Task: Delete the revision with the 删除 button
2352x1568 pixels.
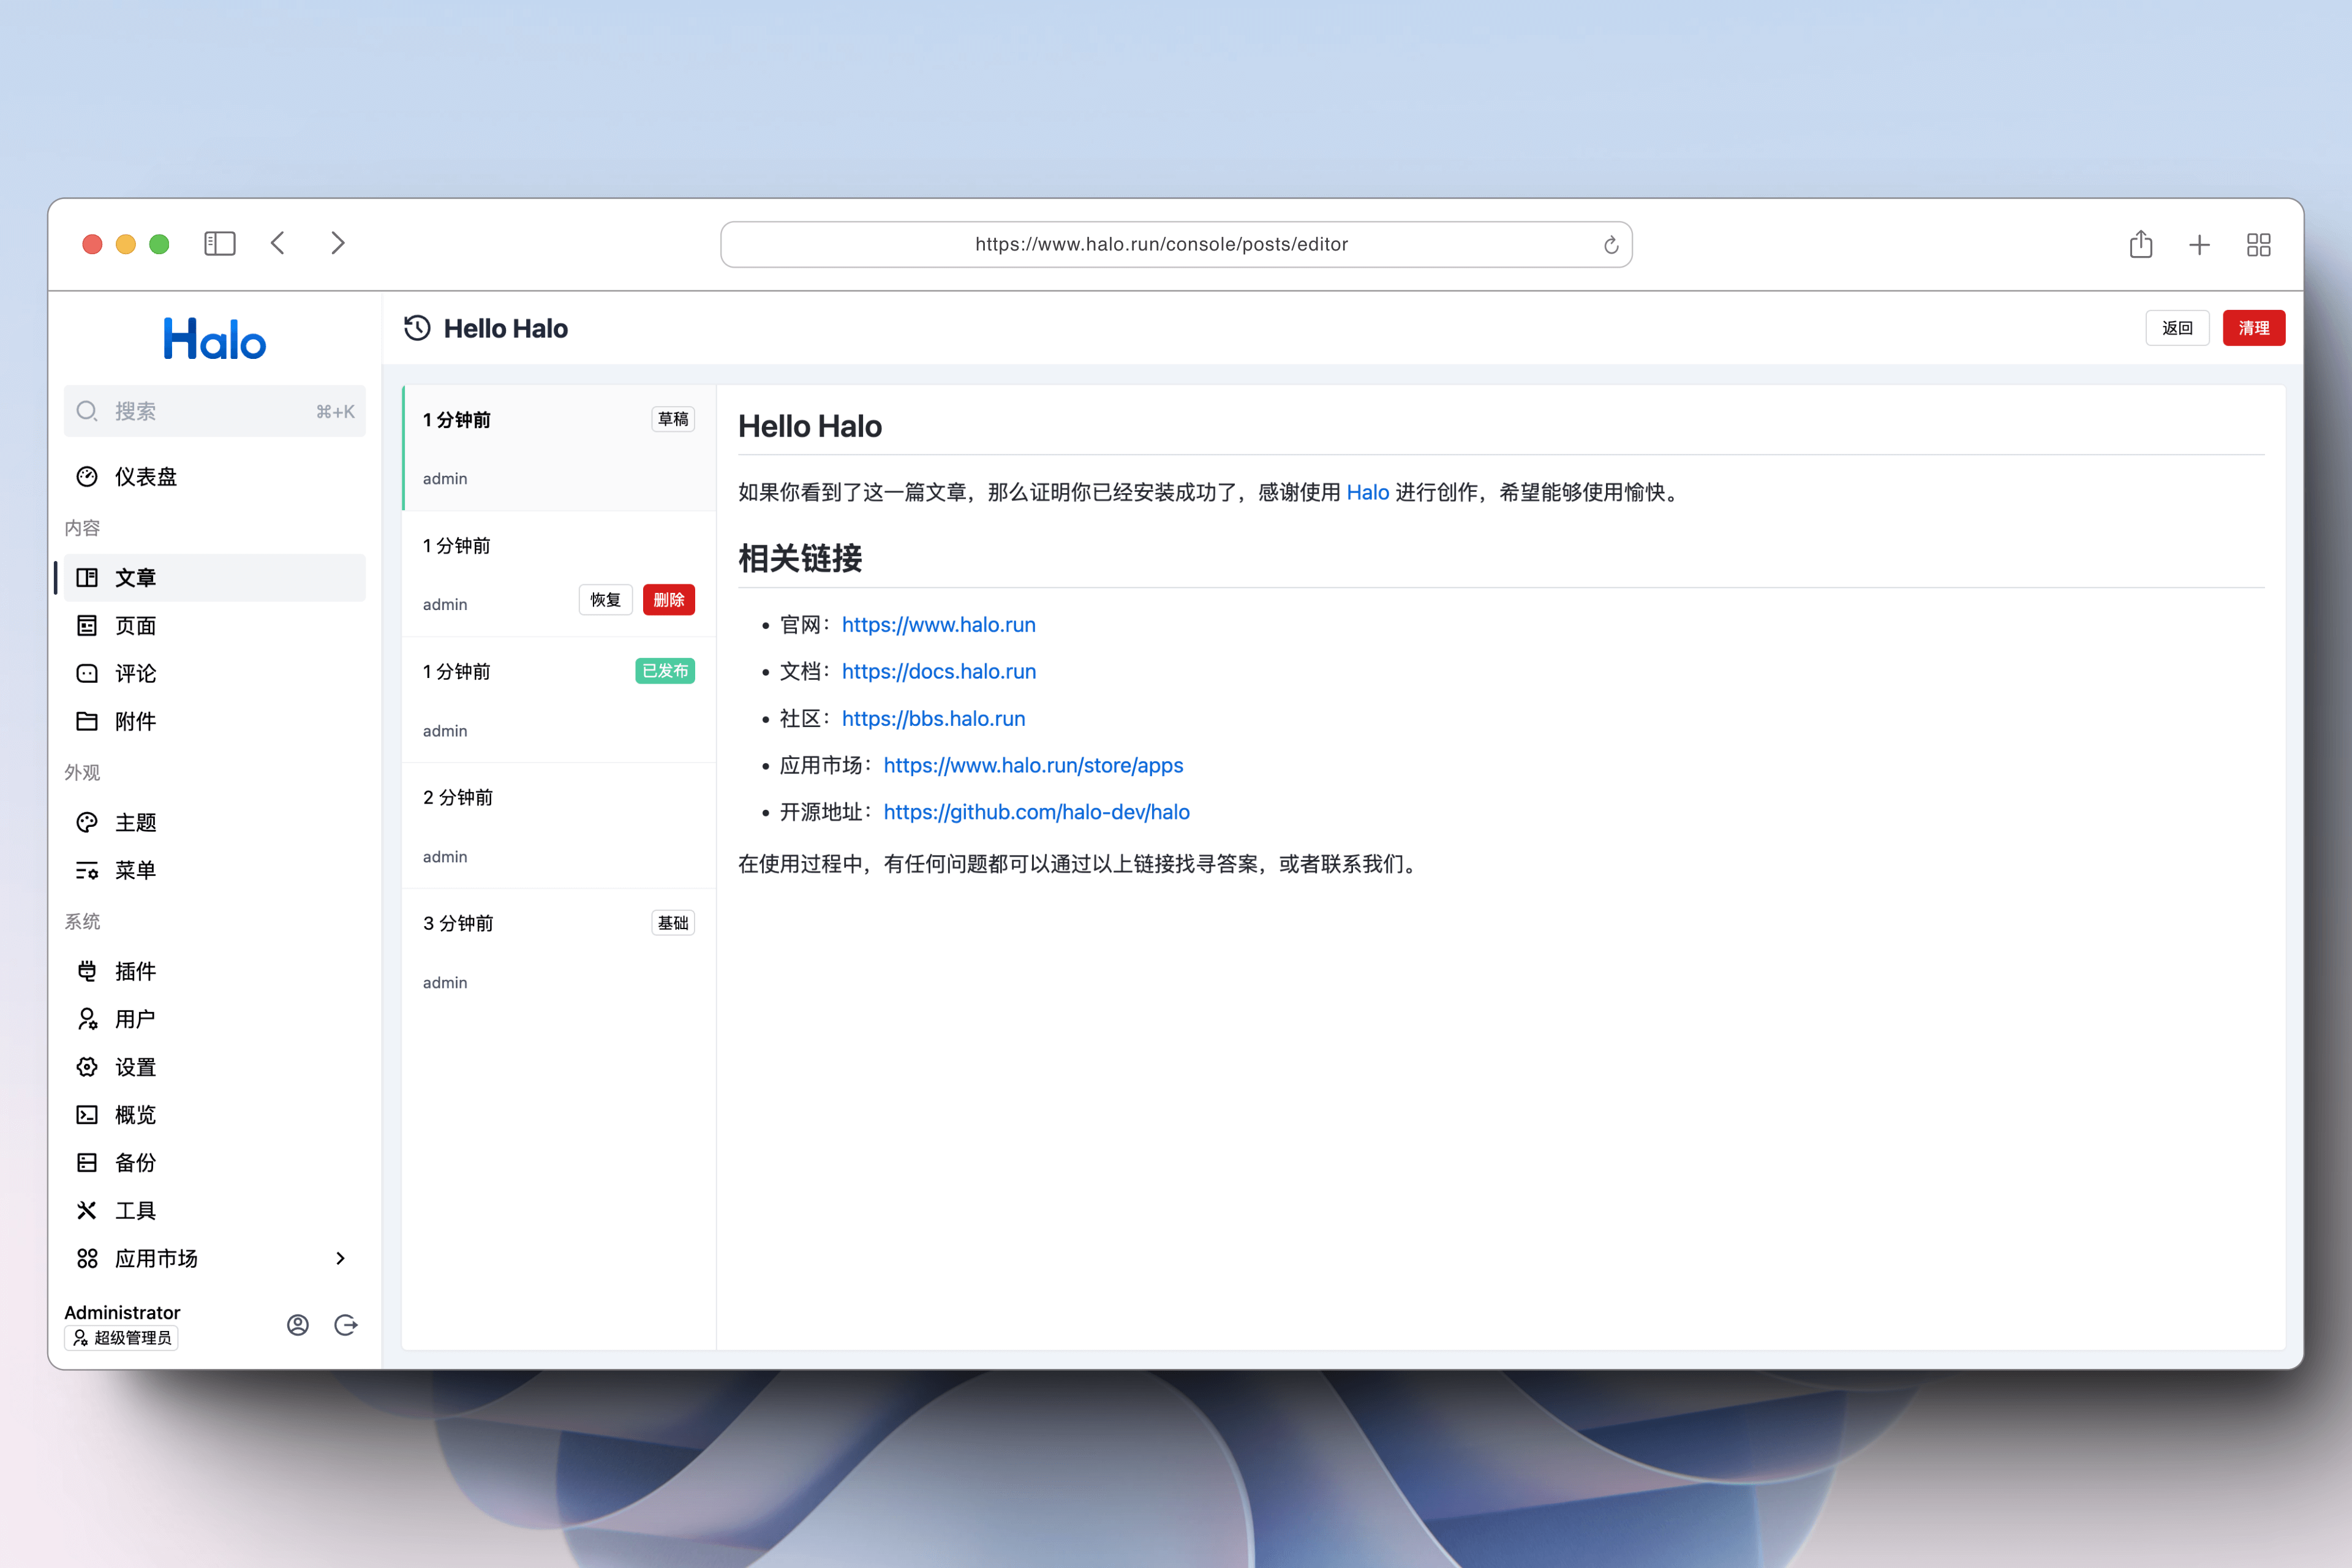Action: click(668, 600)
